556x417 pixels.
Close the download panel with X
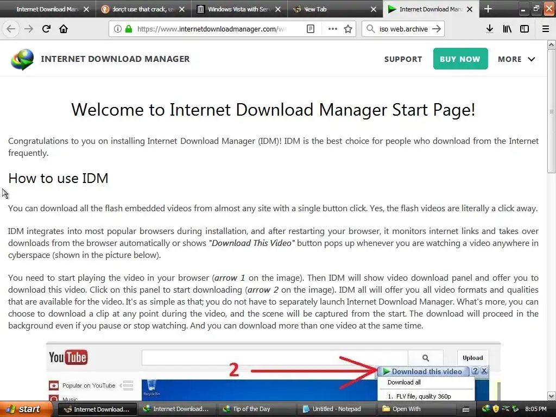point(484,371)
